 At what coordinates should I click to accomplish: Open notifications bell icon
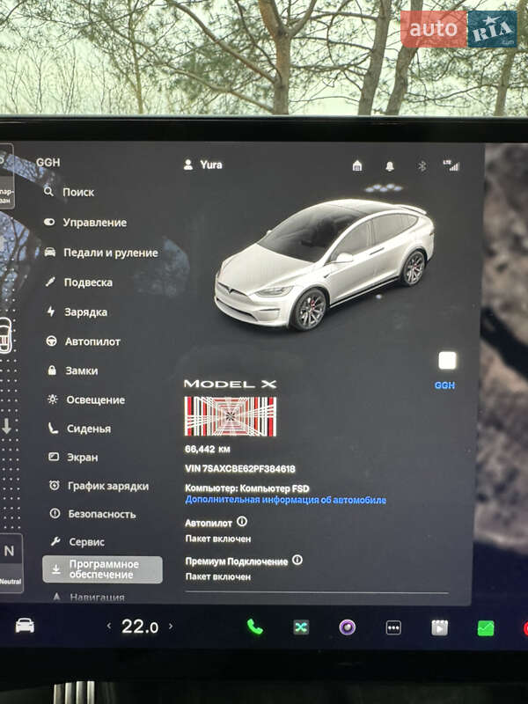point(390,166)
